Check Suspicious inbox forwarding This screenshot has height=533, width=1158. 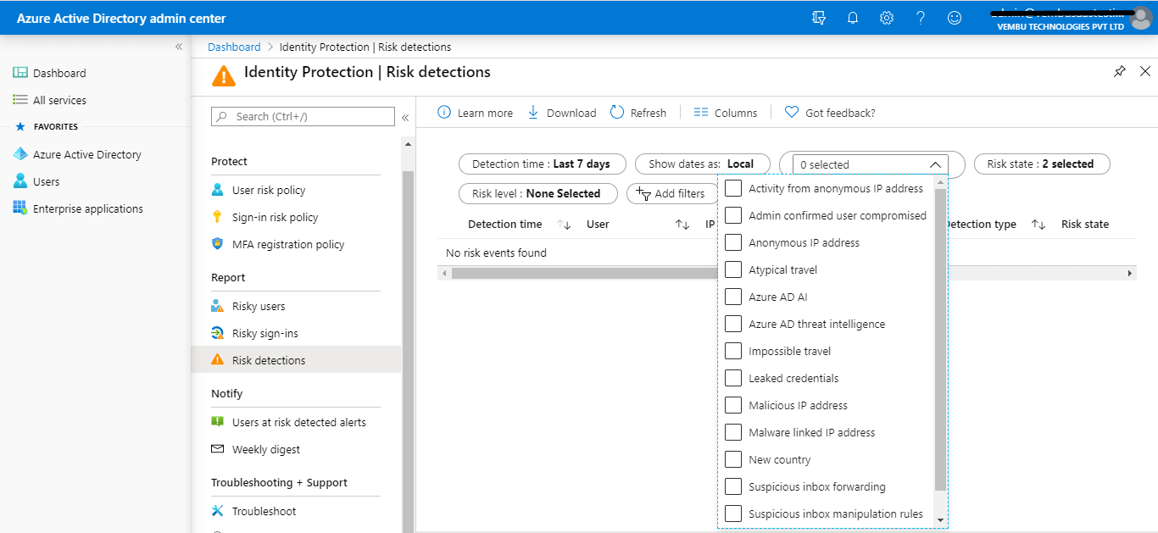click(x=733, y=486)
